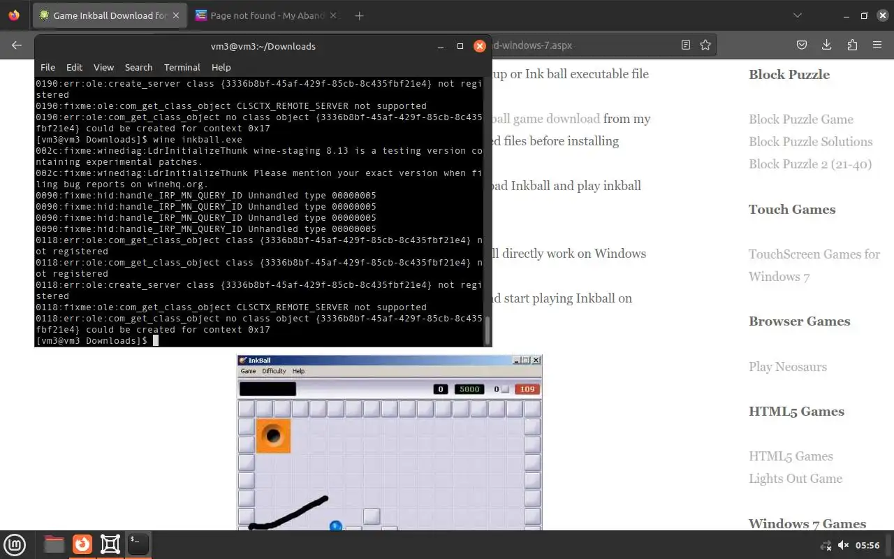Open the Linux Mint start menu

tap(15, 544)
